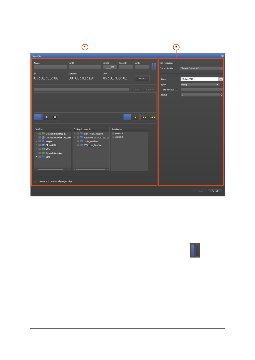Check the group A publish checkbox
255x360 pixels.
point(113,133)
